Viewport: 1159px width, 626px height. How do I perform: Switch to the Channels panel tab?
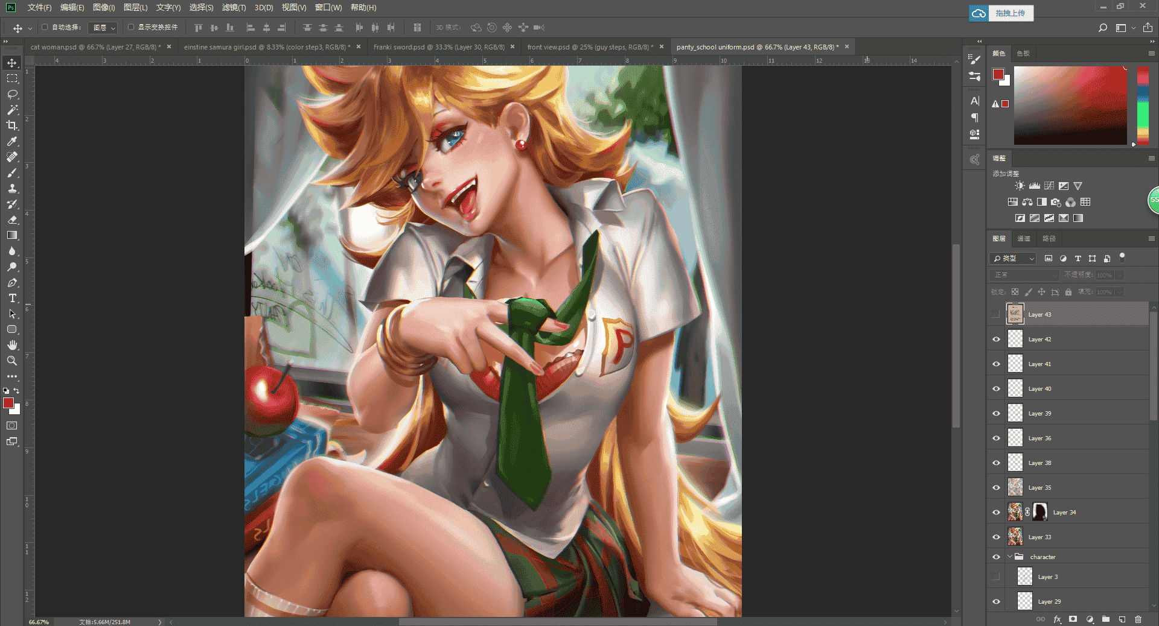(1024, 239)
